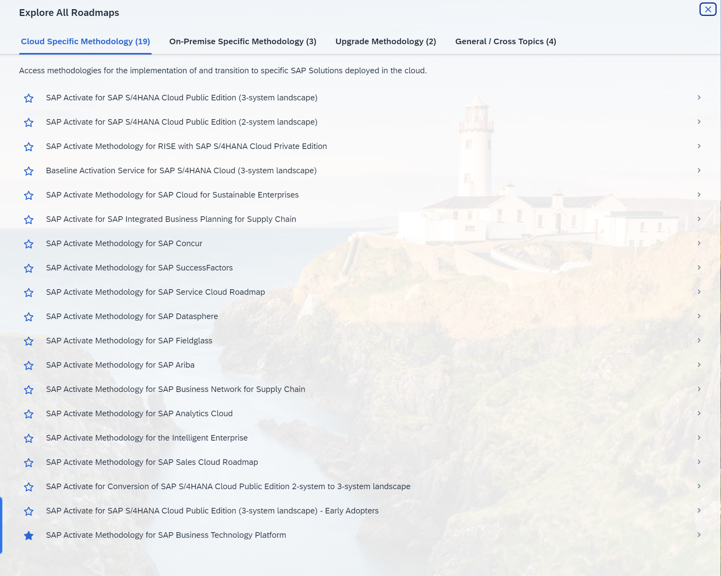Select the Cloud Specific Methodology (19) tab
Screen dimensions: 721x576
coord(85,41)
